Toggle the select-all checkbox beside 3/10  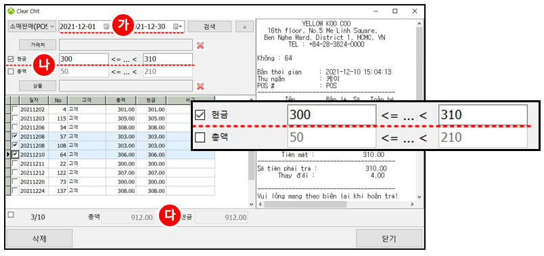(x=11, y=215)
